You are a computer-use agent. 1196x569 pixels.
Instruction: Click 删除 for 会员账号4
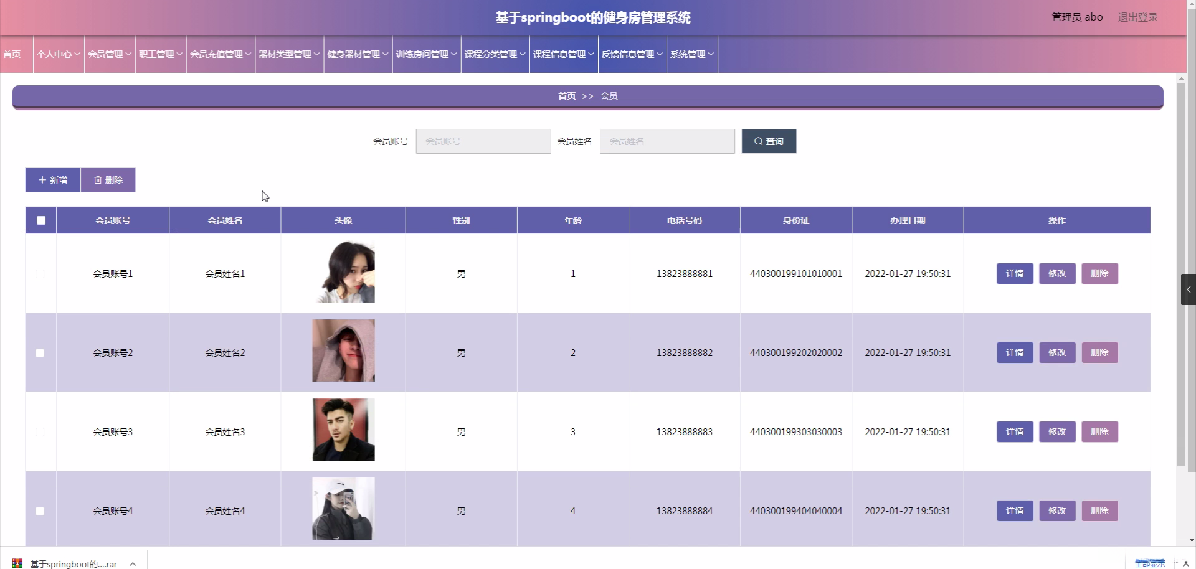pos(1099,510)
